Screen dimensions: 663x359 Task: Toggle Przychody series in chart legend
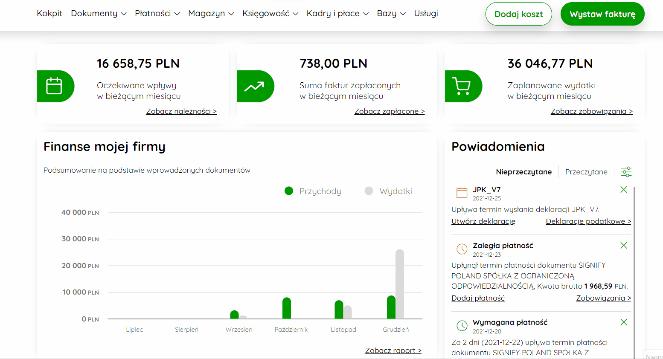point(313,191)
